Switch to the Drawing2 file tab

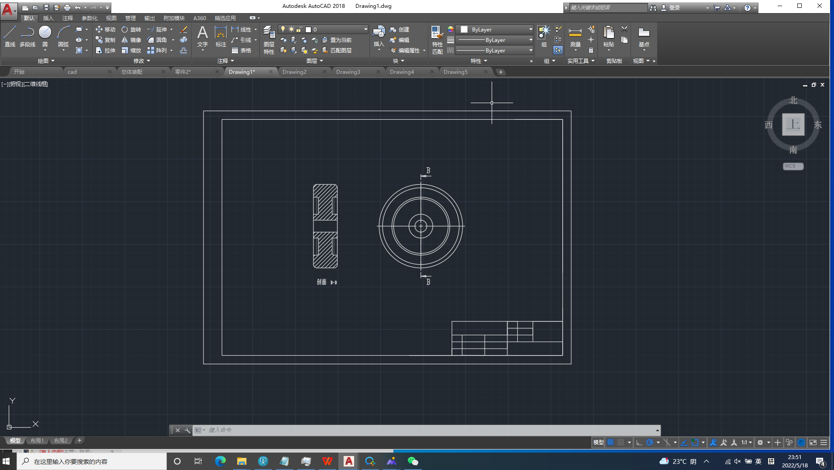tap(294, 72)
